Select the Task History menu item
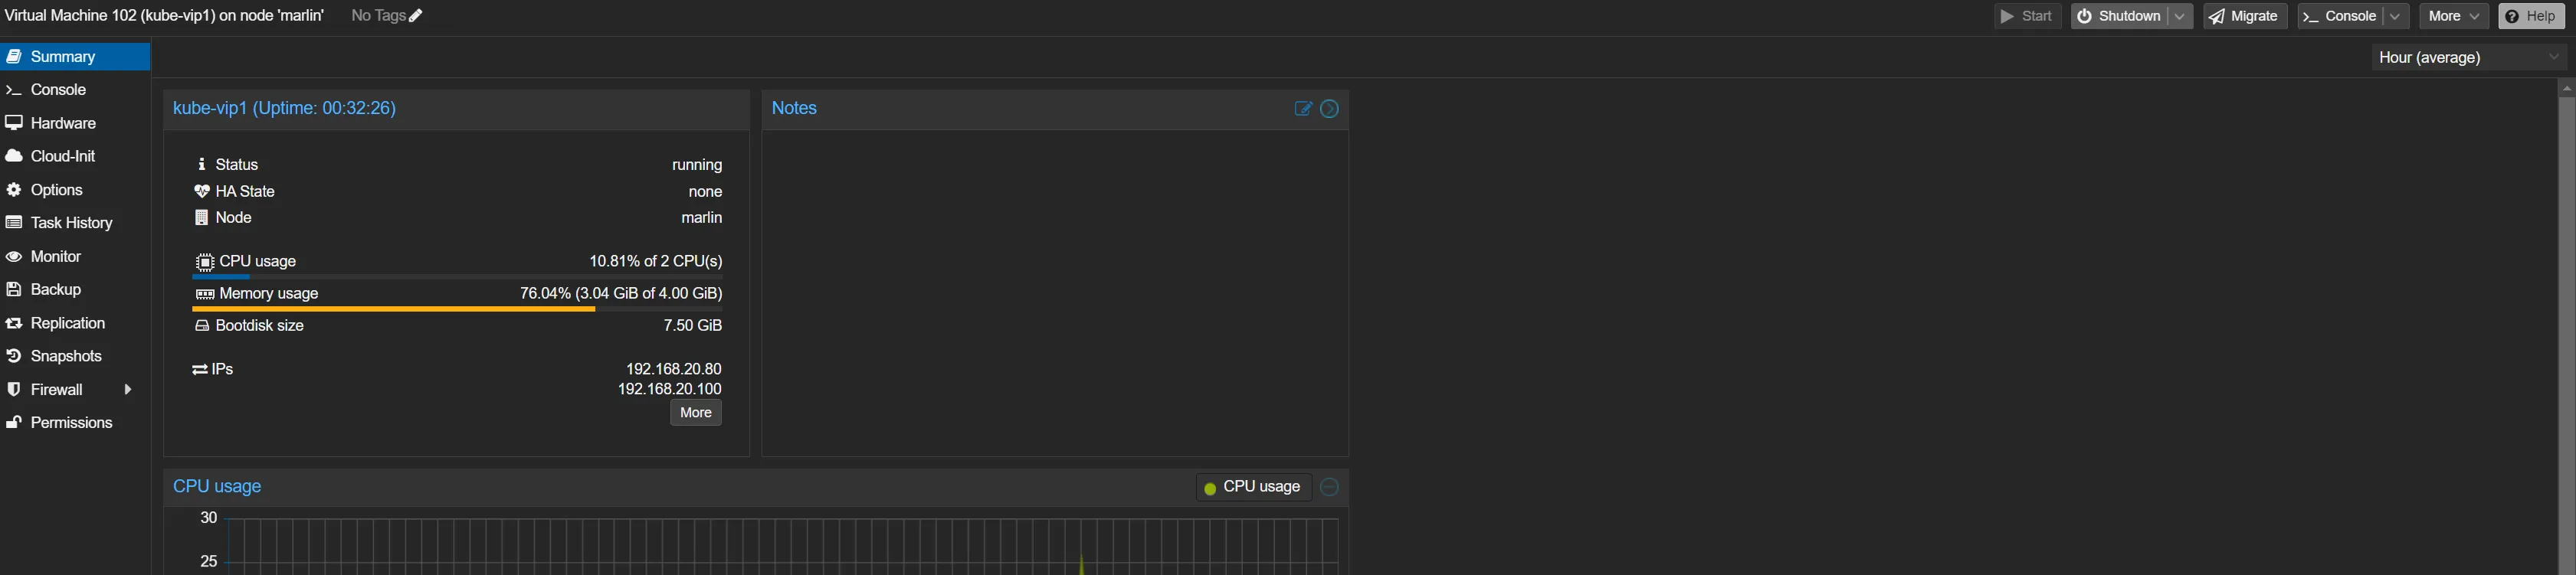 (71, 223)
